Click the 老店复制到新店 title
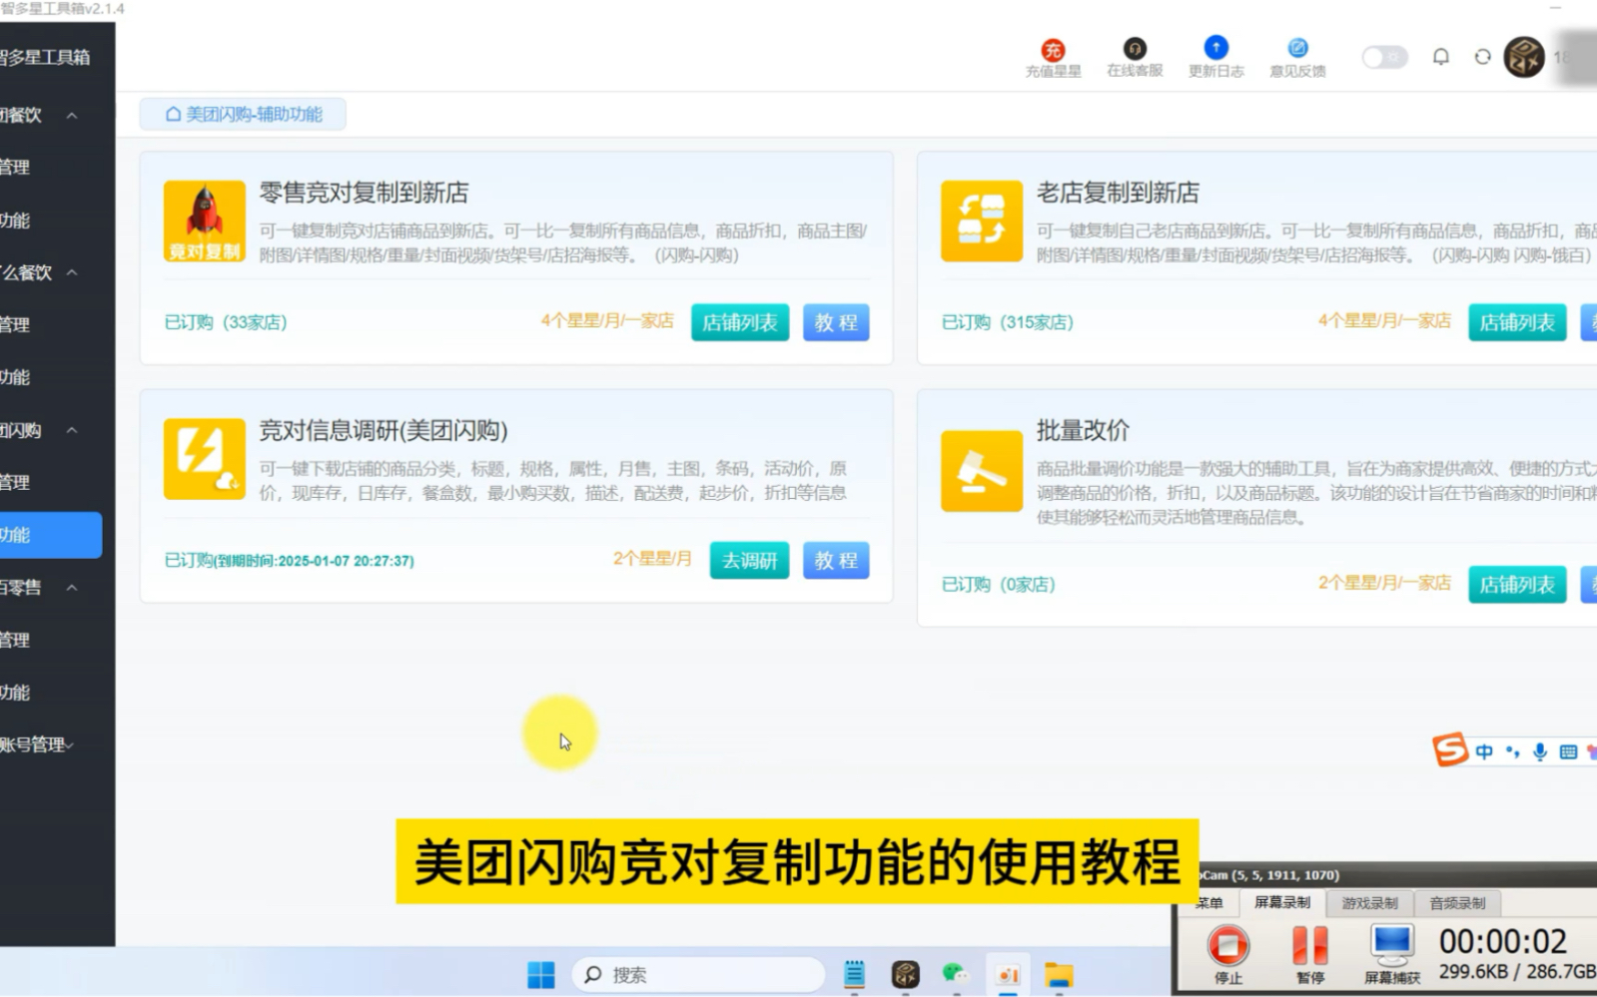This screenshot has height=997, width=1597. [1118, 193]
